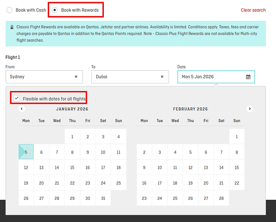Screen dimensions: 276x222
Task: Pick 11 February 2026
Action: point(175,167)
